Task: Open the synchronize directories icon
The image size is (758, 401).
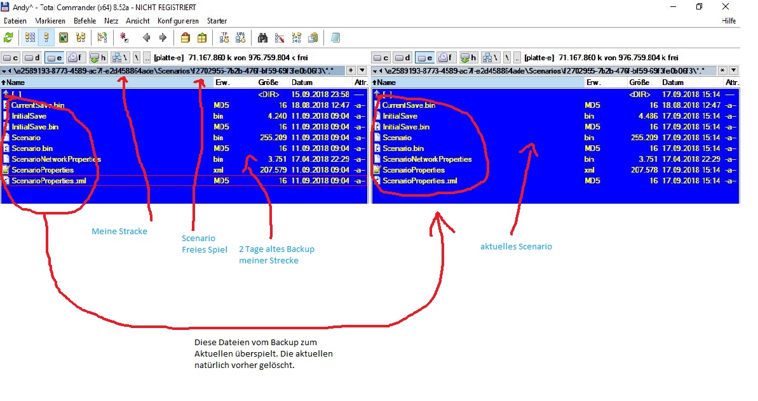Action: (x=296, y=37)
